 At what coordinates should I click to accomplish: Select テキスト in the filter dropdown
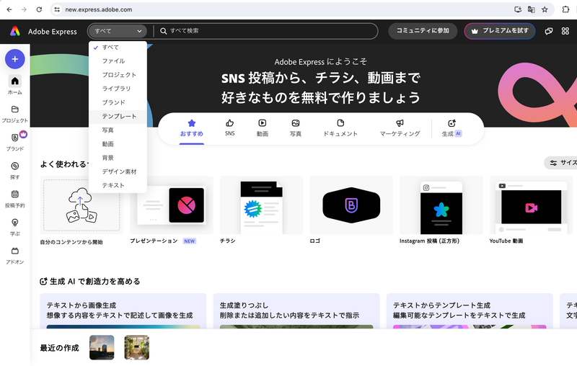[x=118, y=186]
